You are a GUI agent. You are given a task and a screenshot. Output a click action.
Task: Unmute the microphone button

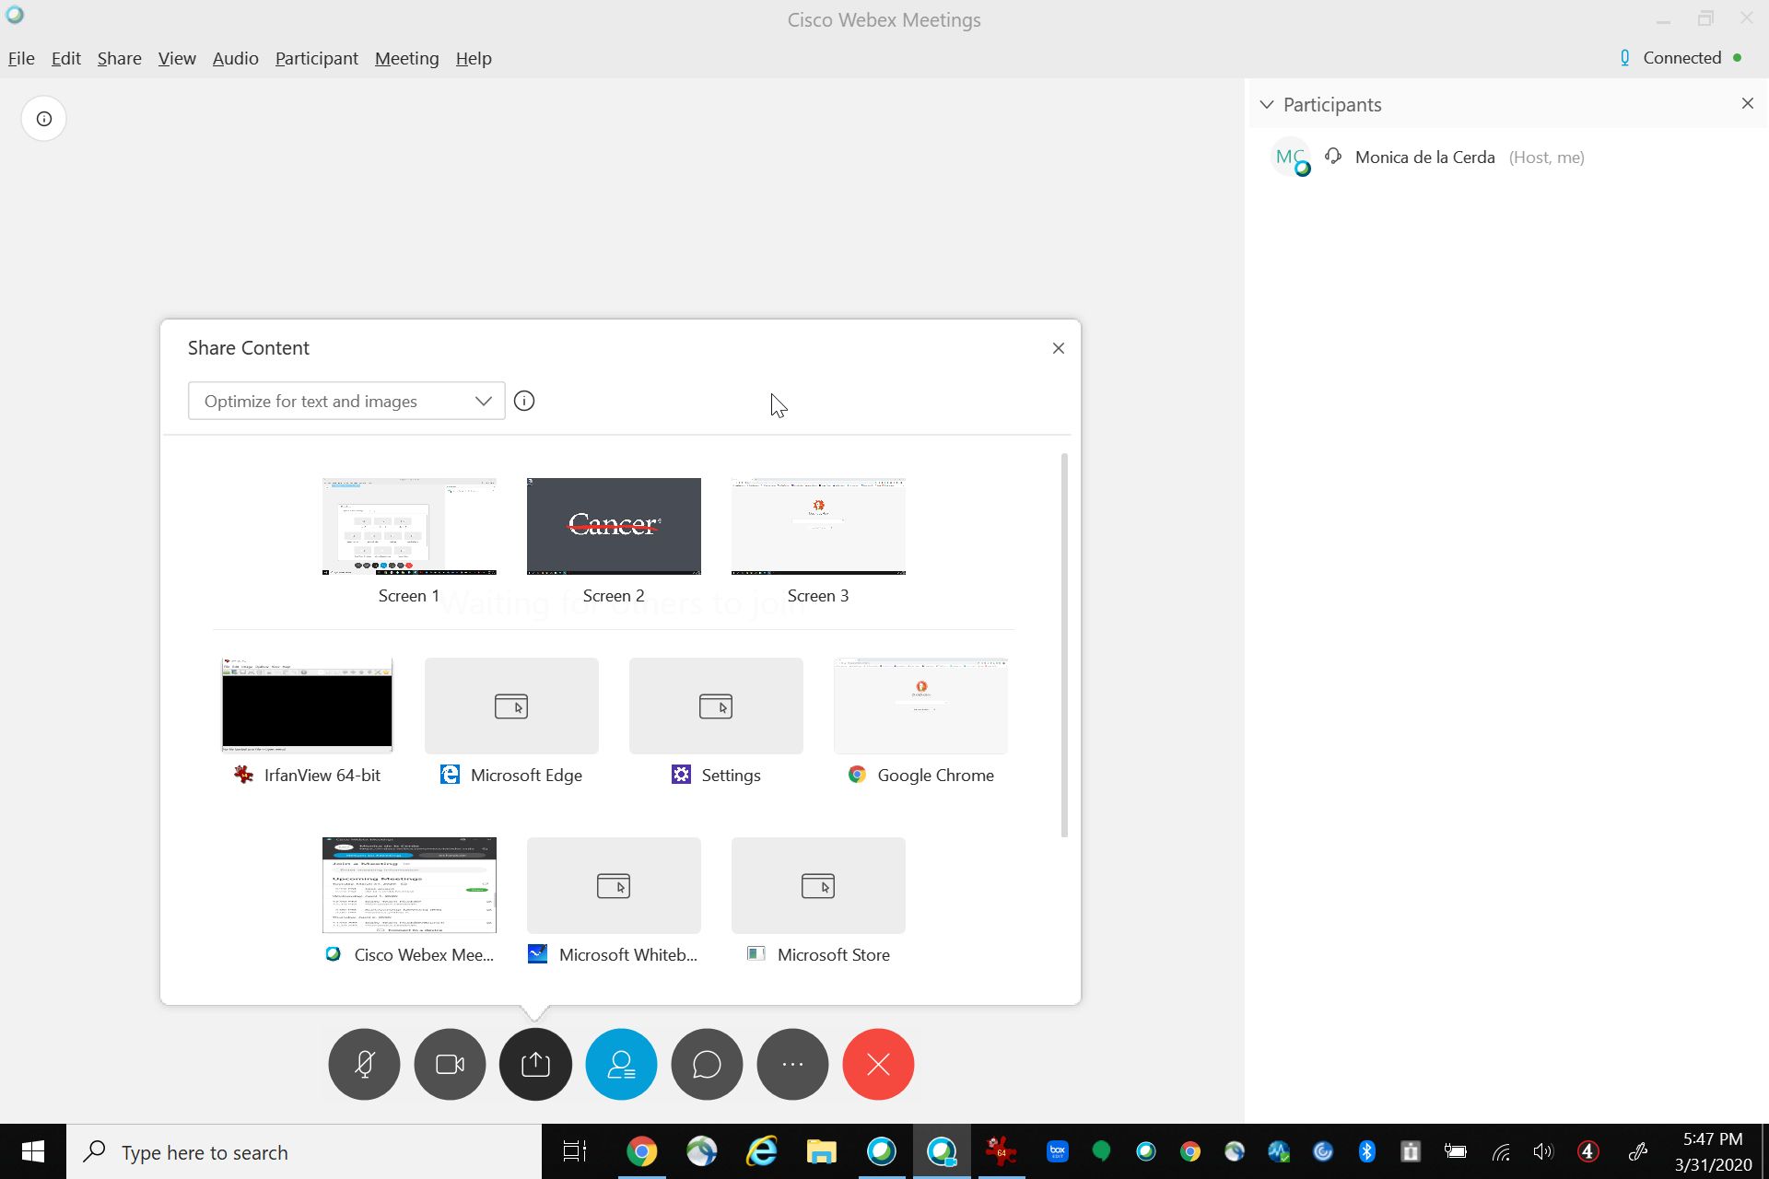pos(364,1064)
